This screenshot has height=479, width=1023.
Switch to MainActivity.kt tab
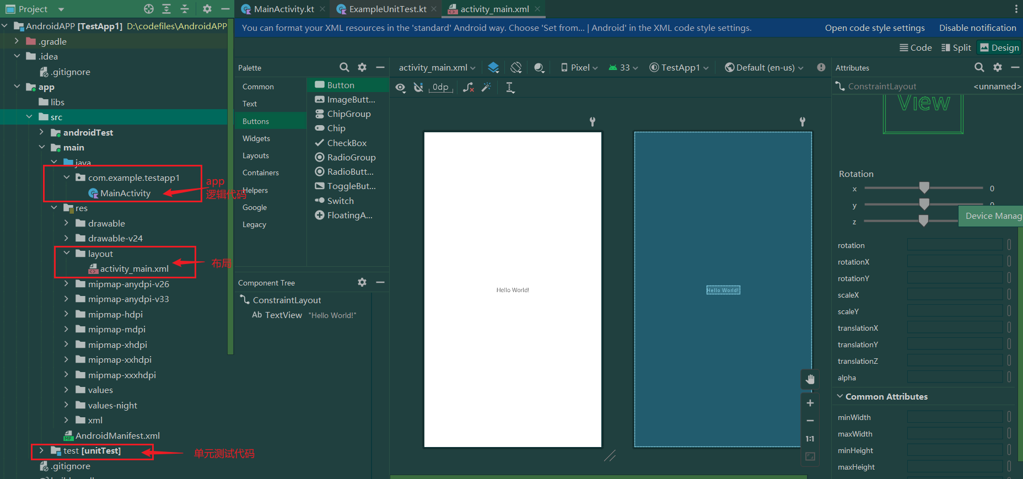coord(283,9)
